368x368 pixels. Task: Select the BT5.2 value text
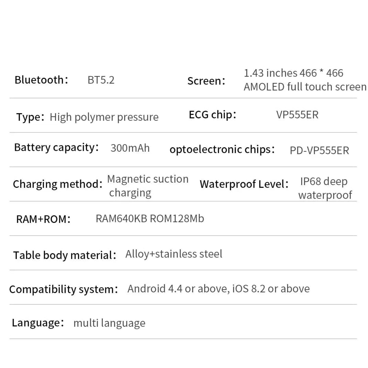(101, 80)
